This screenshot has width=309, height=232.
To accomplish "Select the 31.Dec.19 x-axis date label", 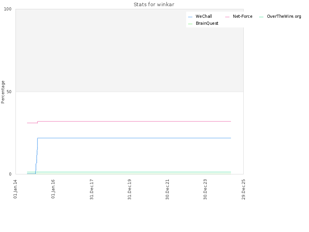I will pos(129,189).
